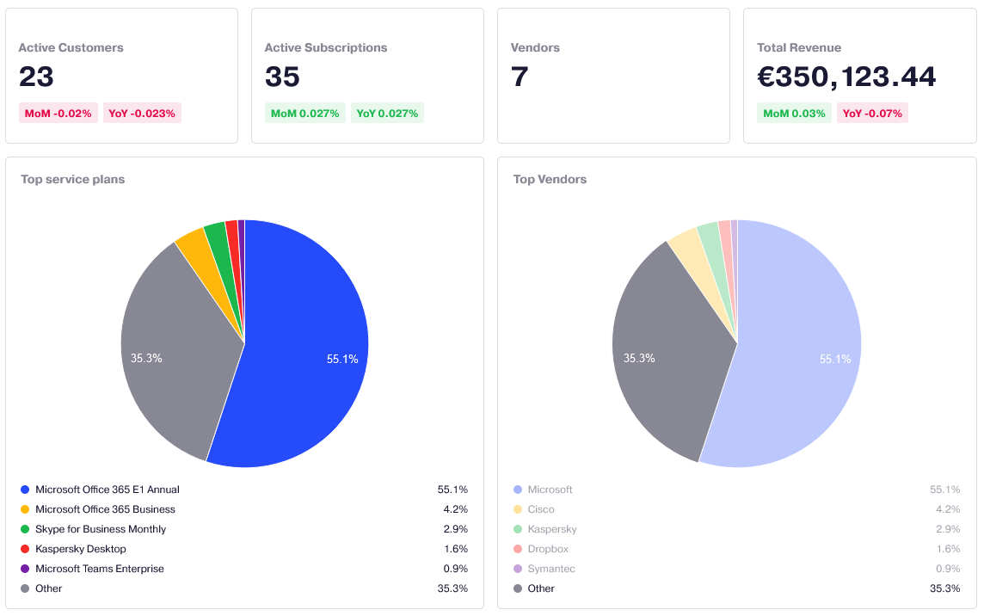
Task: Select the Top Vendors panel header
Action: click(x=550, y=179)
